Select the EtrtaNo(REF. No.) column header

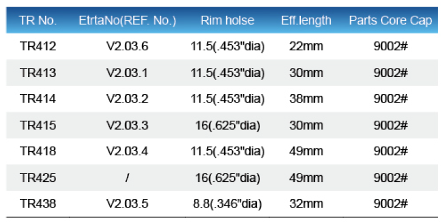(x=128, y=21)
